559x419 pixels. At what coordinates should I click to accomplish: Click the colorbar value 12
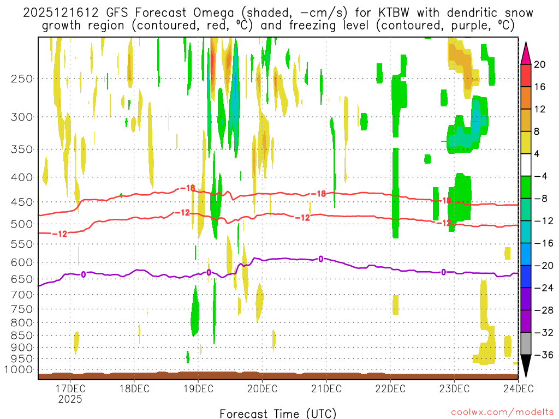540,109
